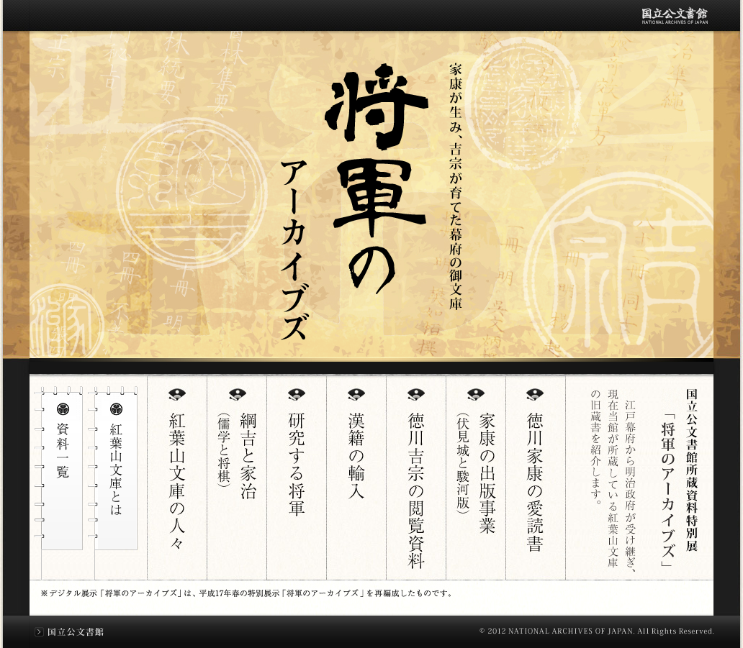Click the fan icon above 研究する将軍
The image size is (743, 648).
(x=296, y=394)
